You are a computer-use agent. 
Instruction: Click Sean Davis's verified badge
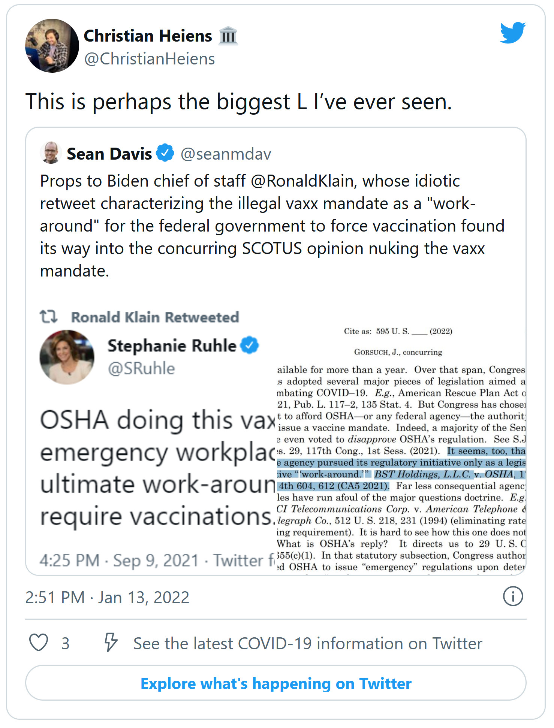click(165, 153)
